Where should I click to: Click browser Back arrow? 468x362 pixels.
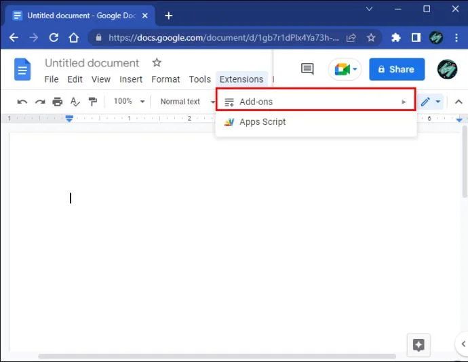click(x=14, y=37)
